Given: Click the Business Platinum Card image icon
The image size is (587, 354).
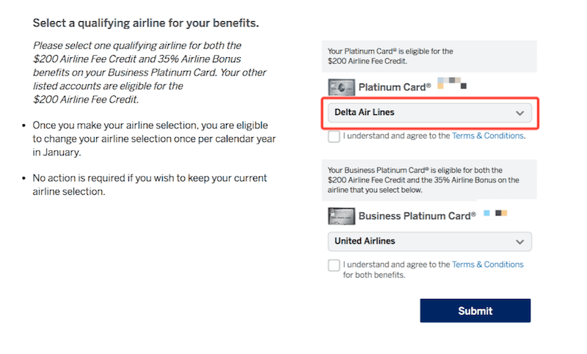Looking at the screenshot, I should pyautogui.click(x=341, y=216).
